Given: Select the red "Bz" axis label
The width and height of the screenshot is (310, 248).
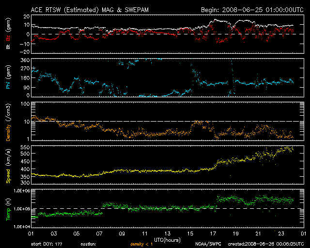Looking at the screenshot, I should [x=8, y=38].
